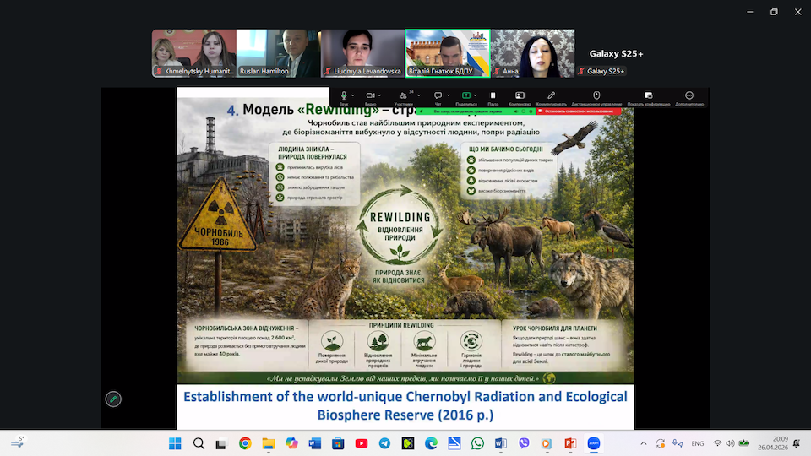This screenshot has height=456, width=811.
Task: Expand the chat options arrow
Action: coord(449,95)
